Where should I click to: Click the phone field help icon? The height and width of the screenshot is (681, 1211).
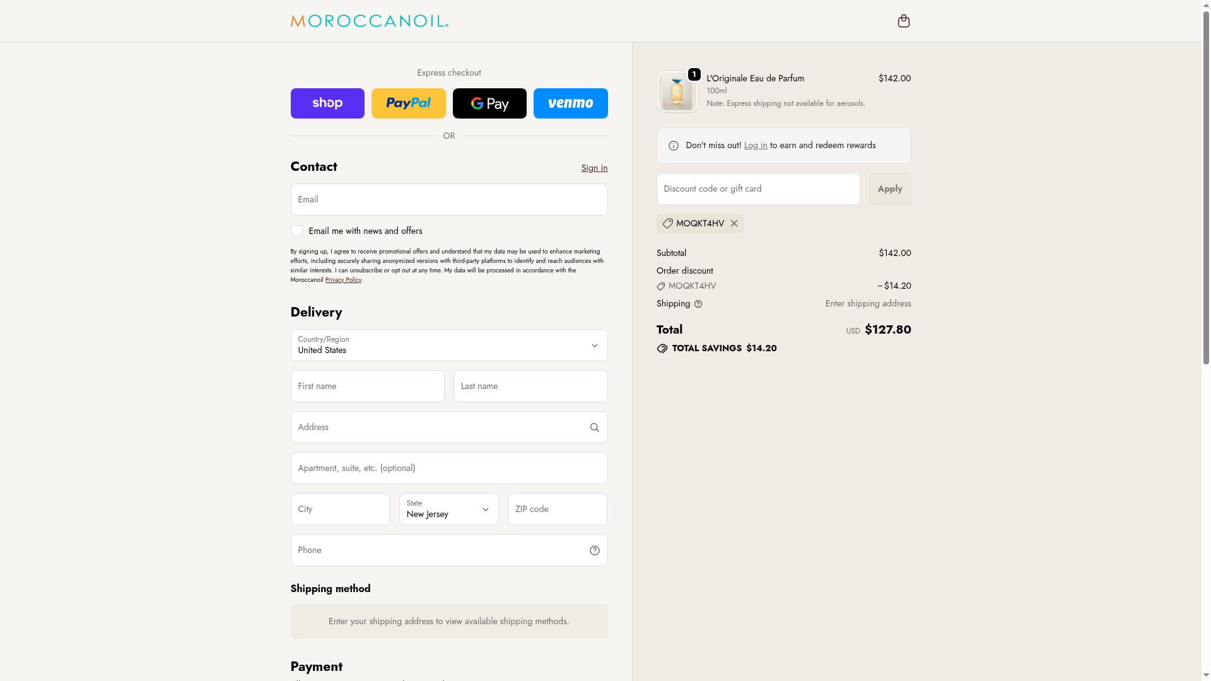pos(594,550)
